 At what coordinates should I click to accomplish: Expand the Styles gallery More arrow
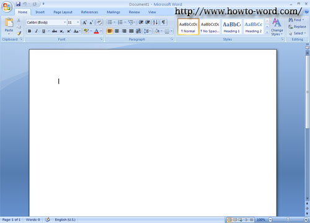pyautogui.click(x=267, y=32)
